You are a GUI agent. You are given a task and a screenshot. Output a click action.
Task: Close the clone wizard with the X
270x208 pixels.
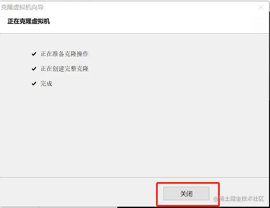click(261, 7)
